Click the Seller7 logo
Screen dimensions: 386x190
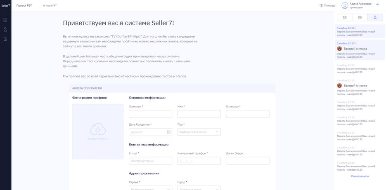pos(6,5)
